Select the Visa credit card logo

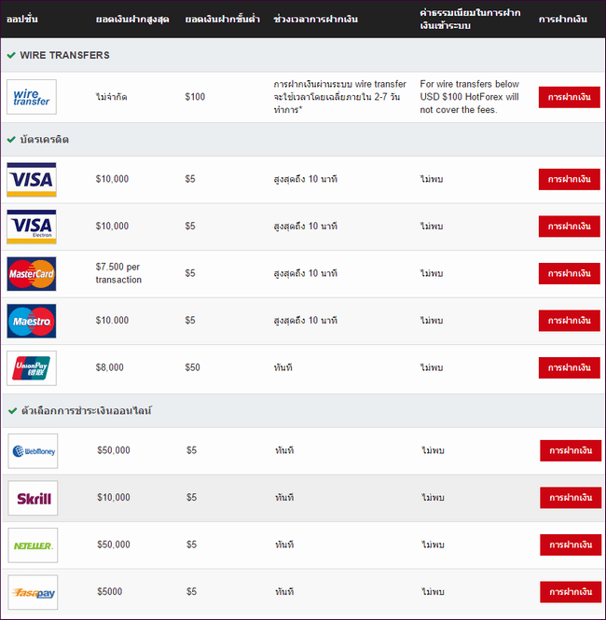[x=31, y=180]
